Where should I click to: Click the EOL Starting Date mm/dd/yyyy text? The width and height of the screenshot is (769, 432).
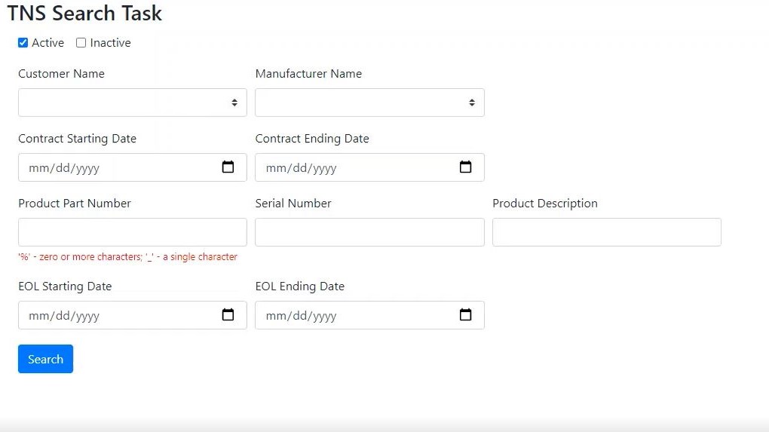coord(64,316)
